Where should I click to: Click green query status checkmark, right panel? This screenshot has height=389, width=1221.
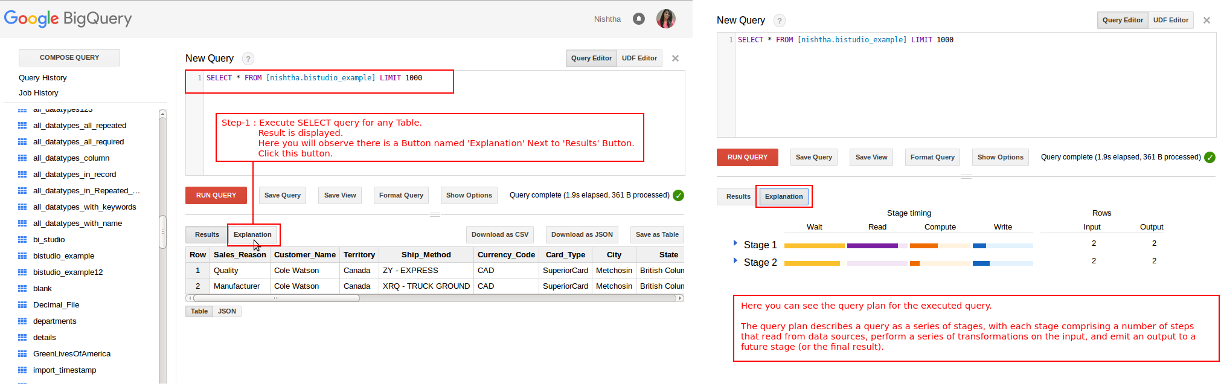point(1210,157)
